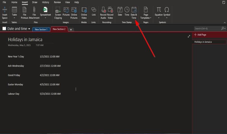Image resolution: width=227 pixels, height=134 pixels.
Task: Expand the Symbol dropdown
Action: pos(167,13)
